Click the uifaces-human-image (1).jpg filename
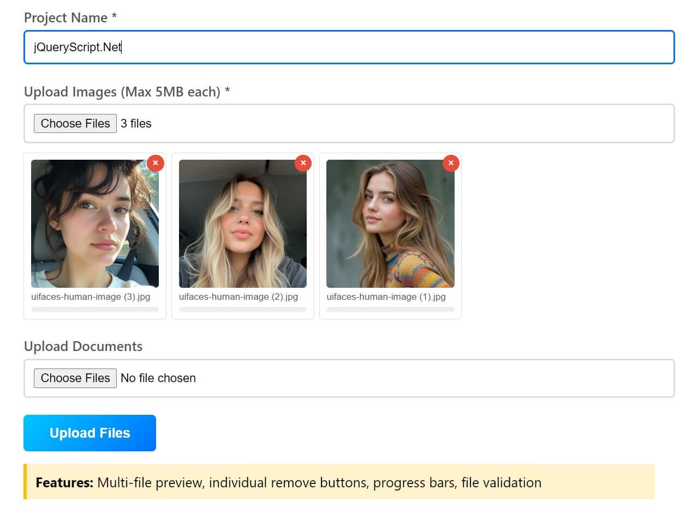The width and height of the screenshot is (680, 508). (386, 297)
